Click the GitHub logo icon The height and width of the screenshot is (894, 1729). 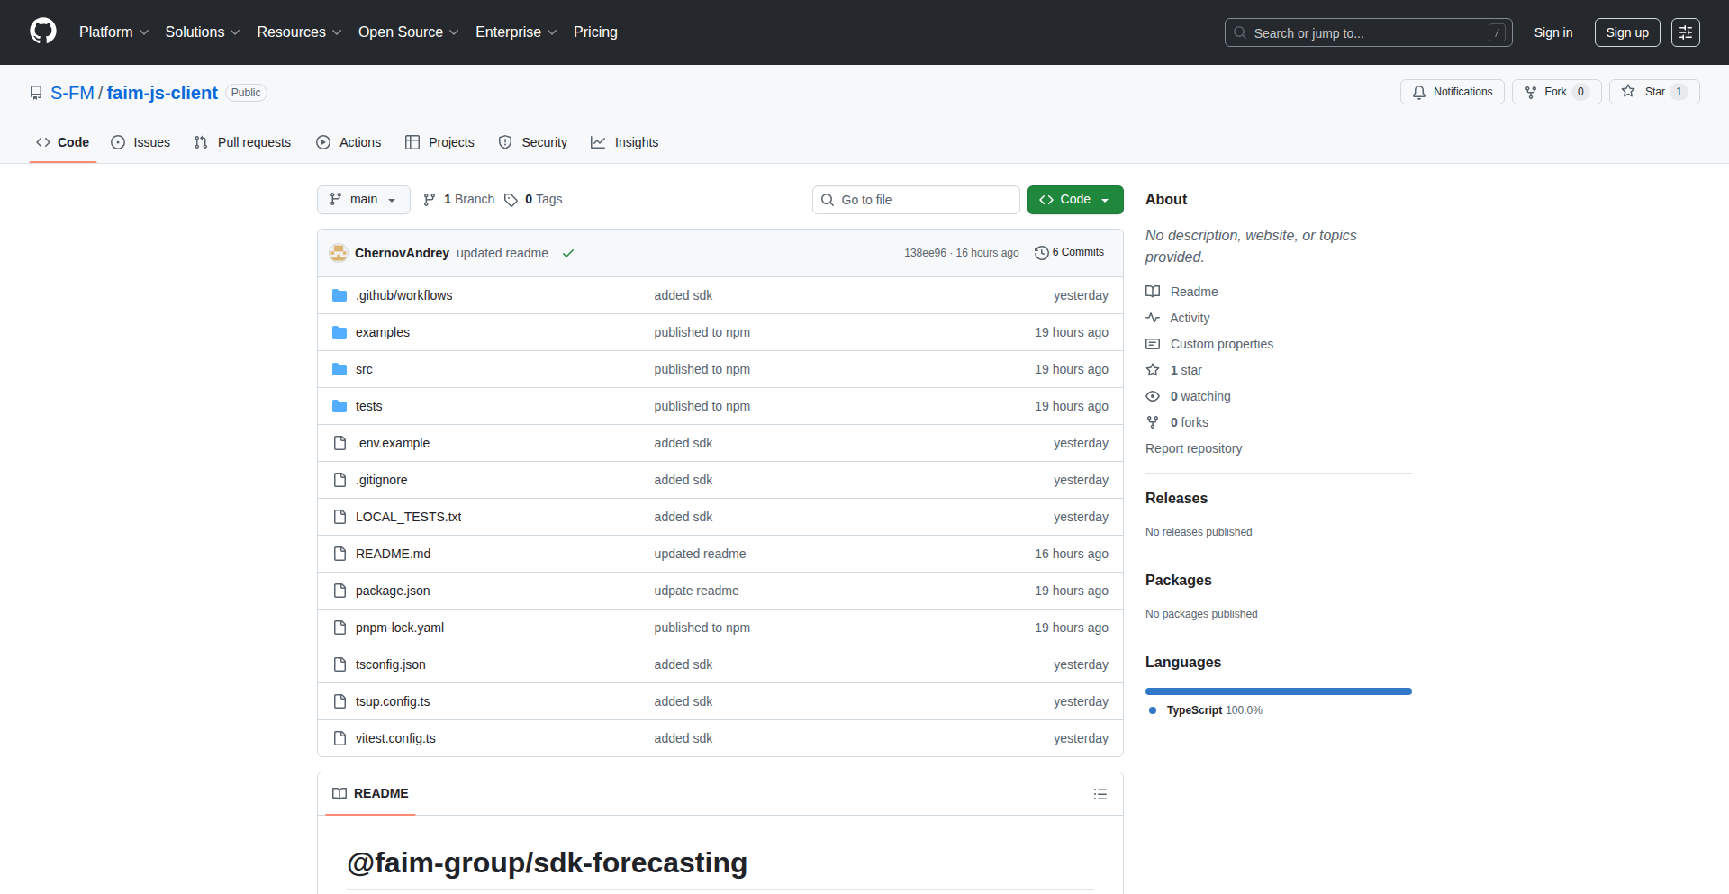pyautogui.click(x=43, y=32)
